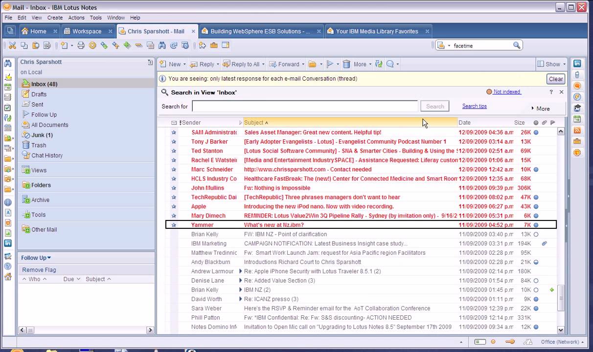Open the mobile phone sidebar icon
593x352 pixels.
pyautogui.click(x=577, y=75)
